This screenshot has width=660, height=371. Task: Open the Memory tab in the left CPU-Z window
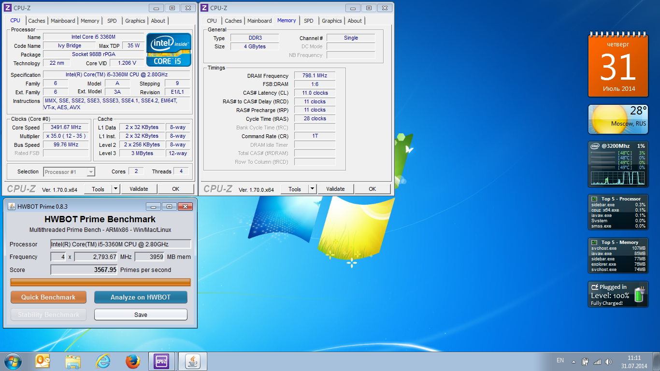[90, 21]
